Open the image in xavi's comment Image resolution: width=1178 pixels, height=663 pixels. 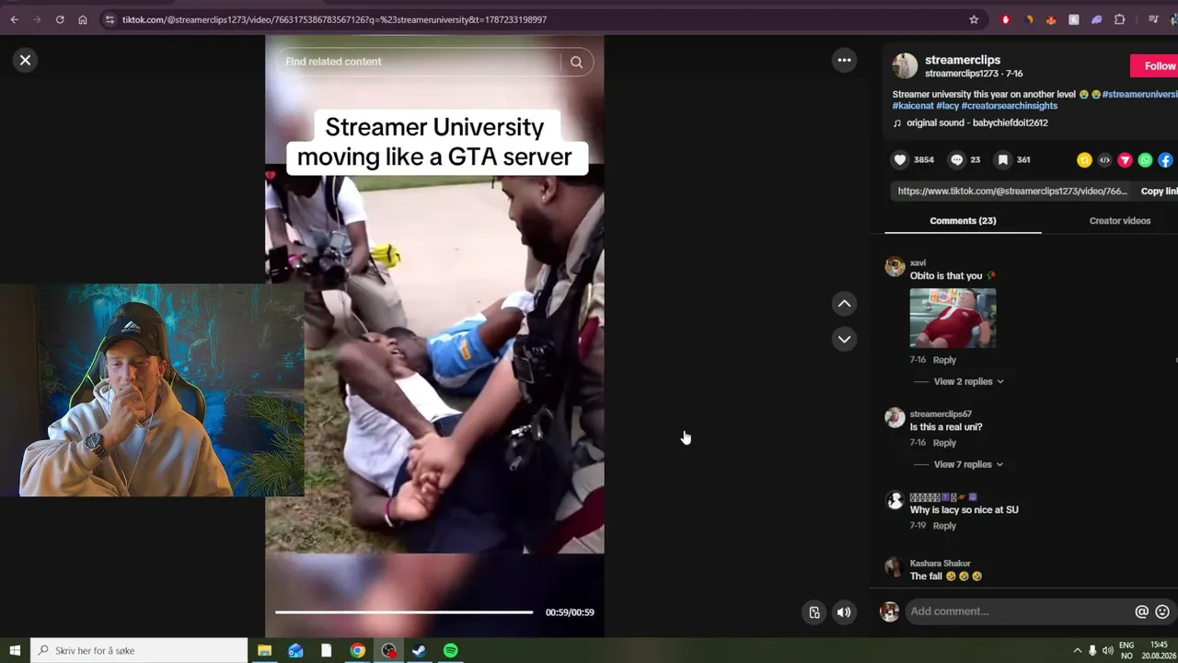click(x=953, y=319)
